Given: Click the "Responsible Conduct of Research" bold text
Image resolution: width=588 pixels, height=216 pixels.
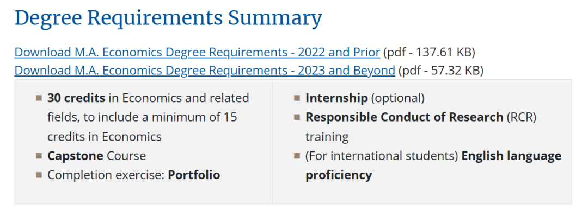Looking at the screenshot, I should 404,117.
